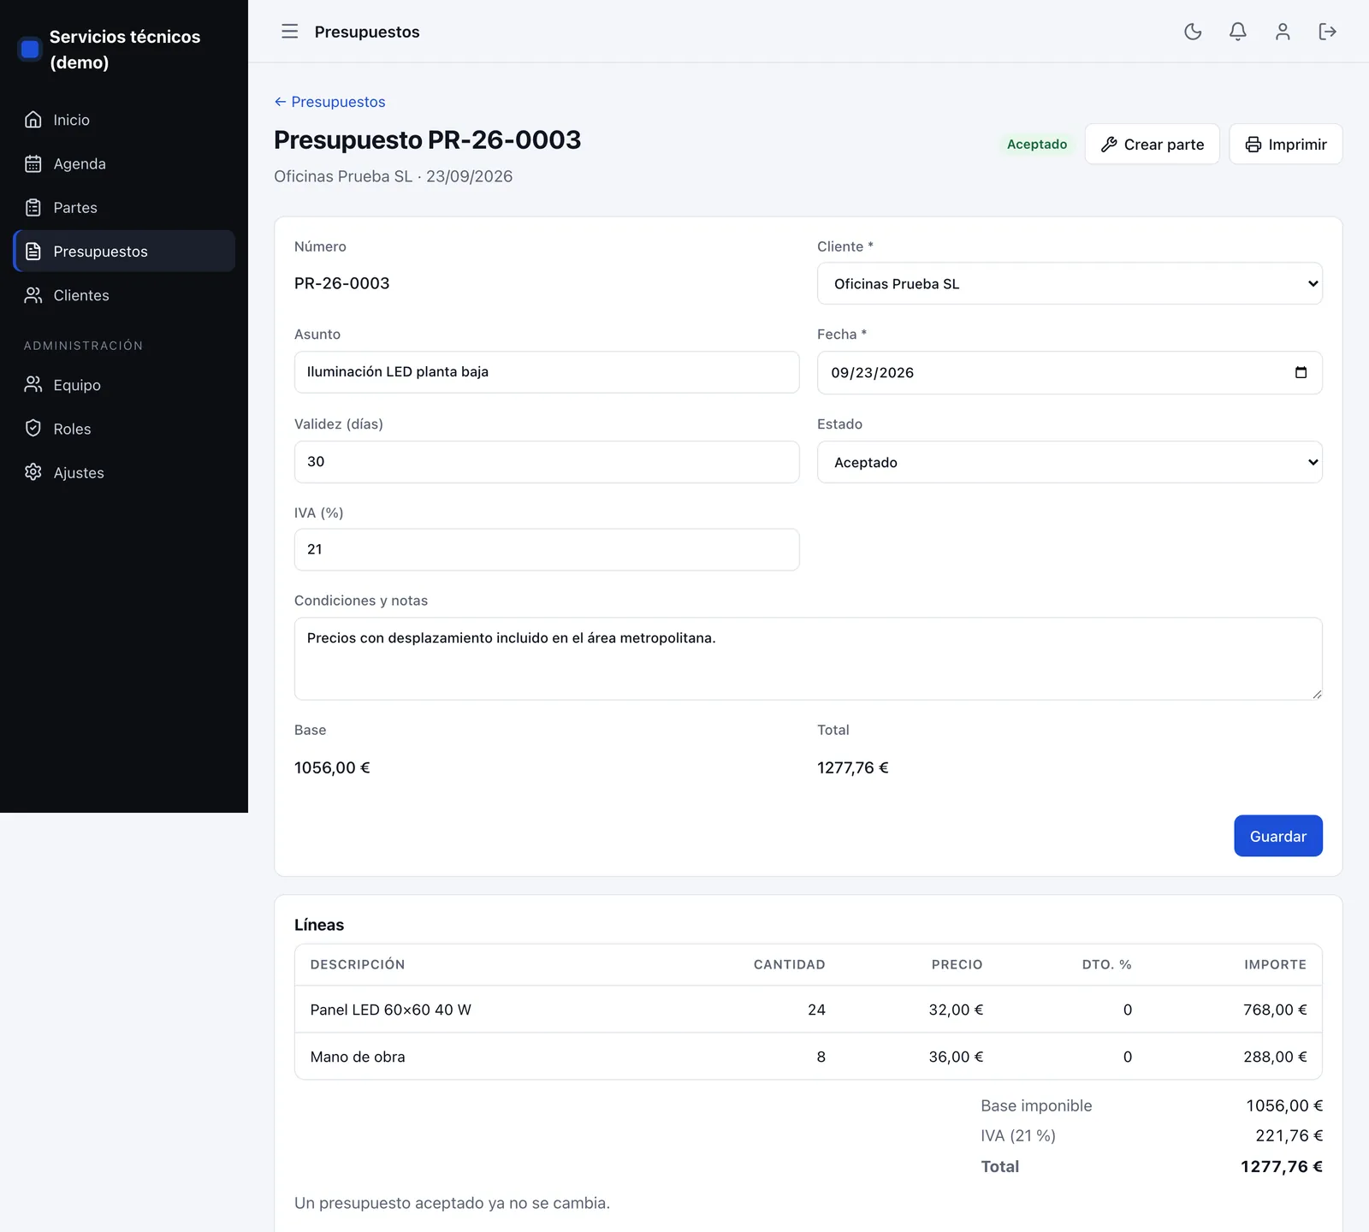Click the Imprimir button
The image size is (1369, 1232).
click(1285, 144)
